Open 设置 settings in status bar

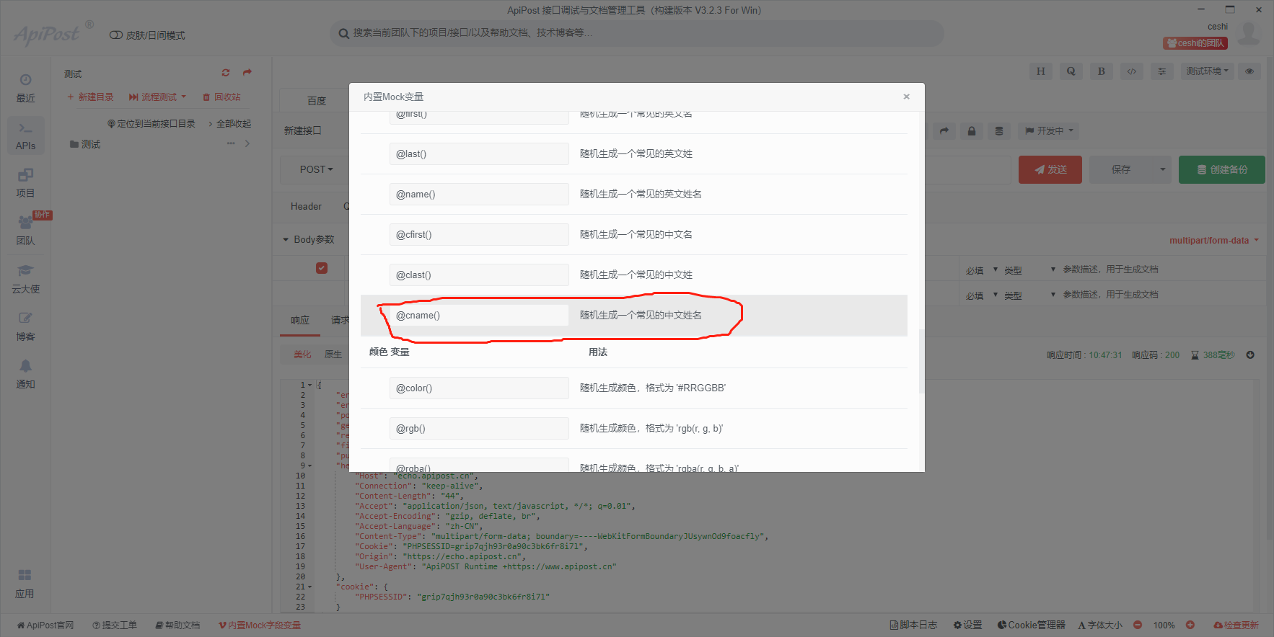tap(967, 625)
